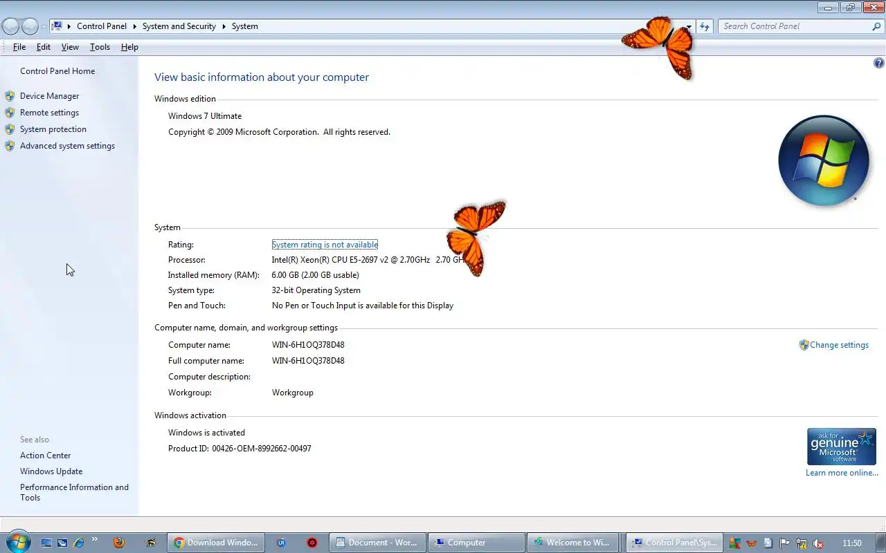Screen dimensions: 886x553
Task: Open the File menu
Action: pyautogui.click(x=19, y=47)
